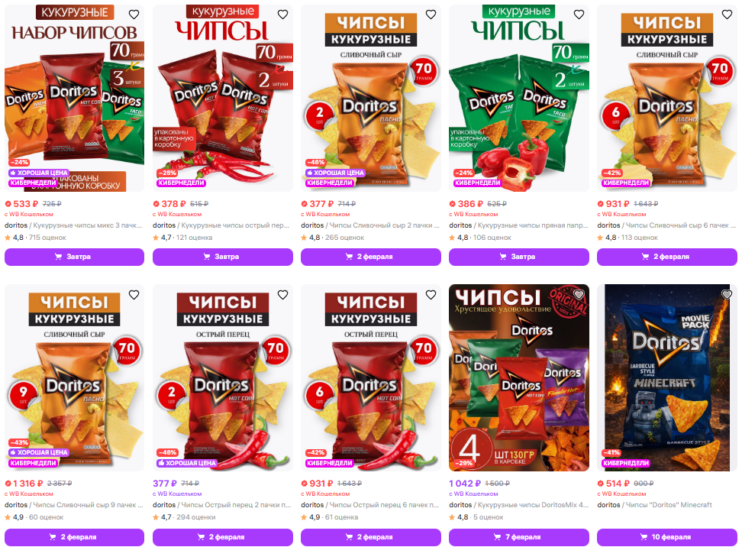Screen dimensions: 742x547
Task: Click the ХОРОШАЯ ЦЕНА badge on 2-pack Острый перец
Action: [x=187, y=463]
